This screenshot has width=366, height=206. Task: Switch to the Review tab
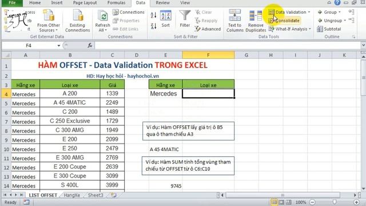point(162,3)
